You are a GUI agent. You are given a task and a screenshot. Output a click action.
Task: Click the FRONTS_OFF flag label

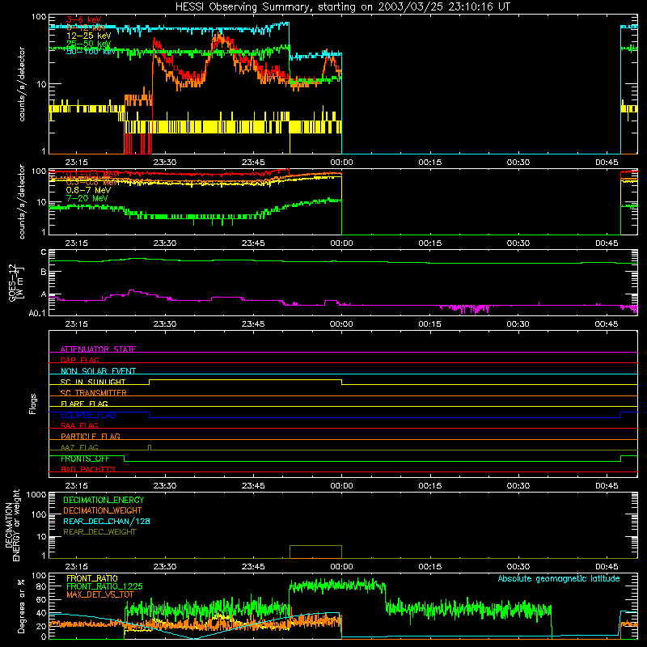pyautogui.click(x=86, y=459)
